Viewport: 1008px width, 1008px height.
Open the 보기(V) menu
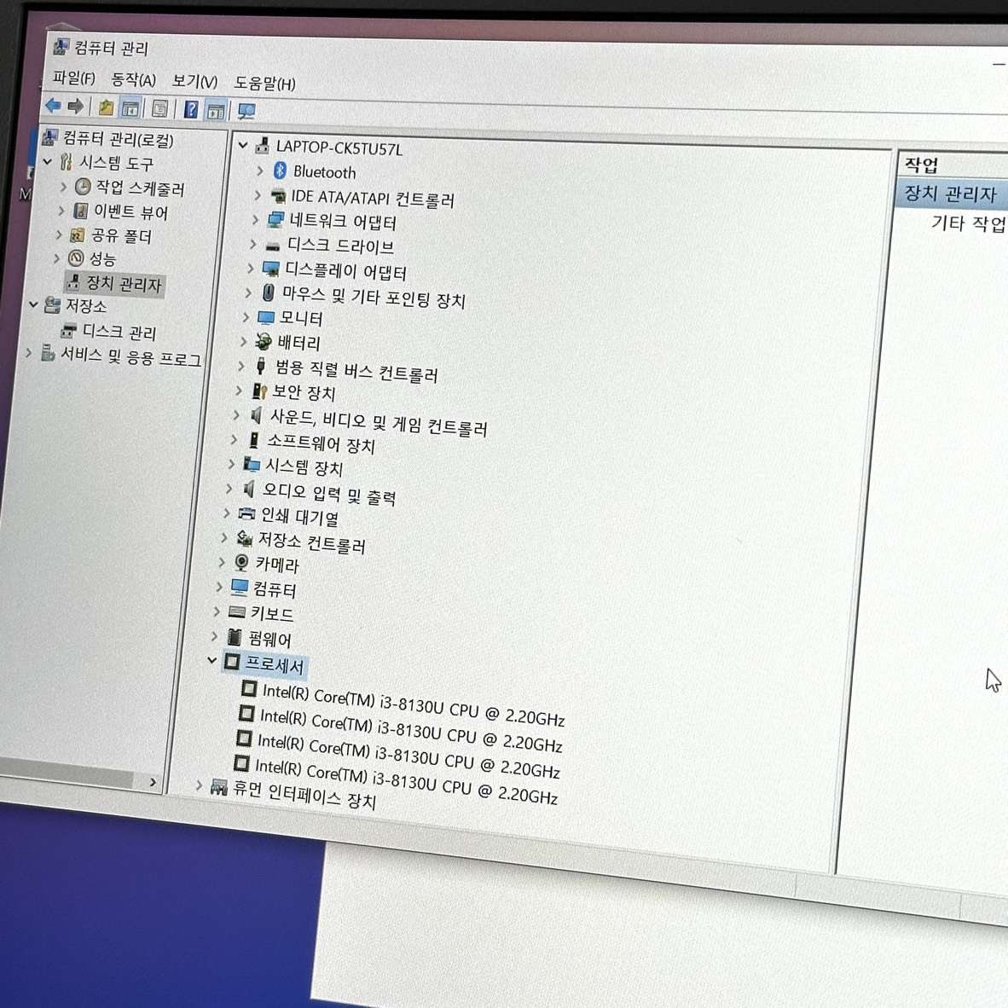pos(194,82)
